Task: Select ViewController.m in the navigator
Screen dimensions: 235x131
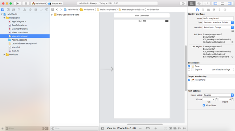Action: pyautogui.click(x=20, y=33)
